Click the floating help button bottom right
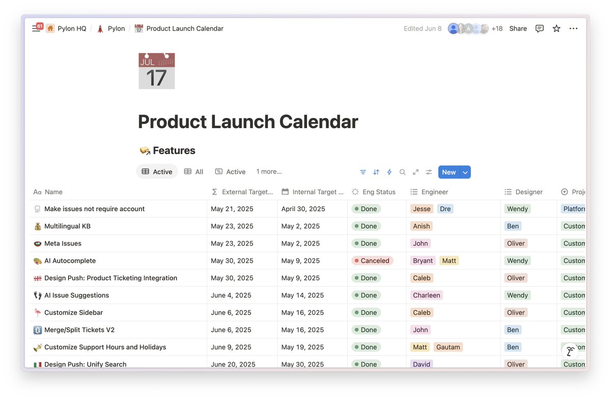The height and width of the screenshot is (399, 611). coord(570,351)
